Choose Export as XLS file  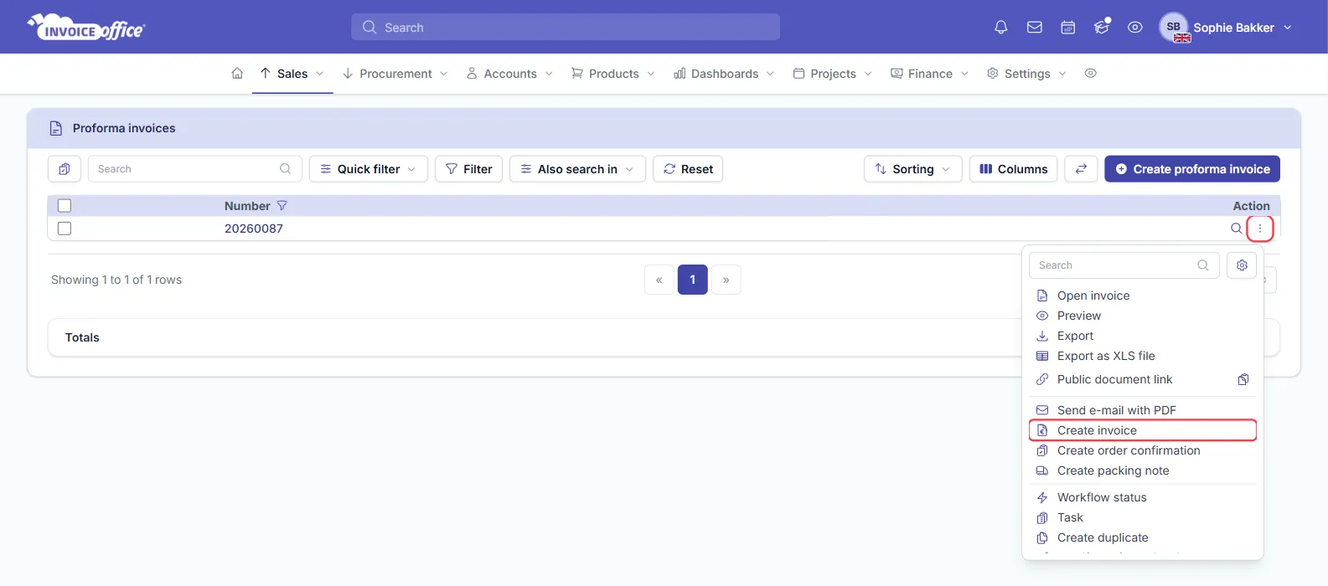1143,356
